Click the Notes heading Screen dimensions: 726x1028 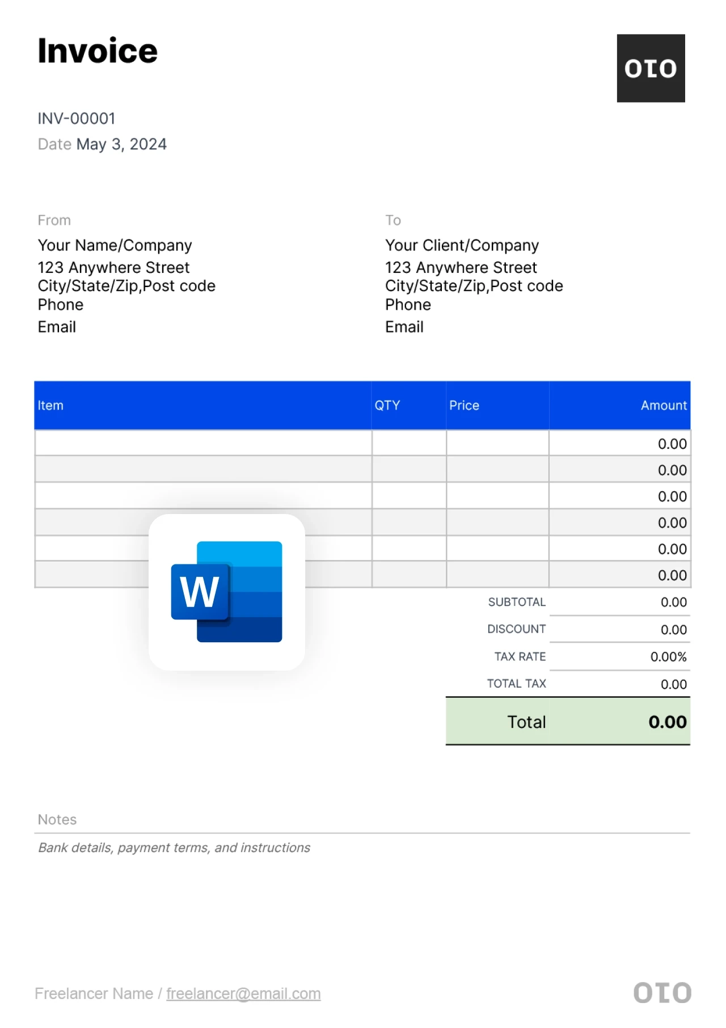[57, 819]
